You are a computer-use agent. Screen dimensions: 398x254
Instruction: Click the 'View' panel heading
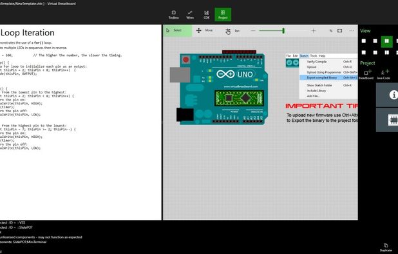365,31
